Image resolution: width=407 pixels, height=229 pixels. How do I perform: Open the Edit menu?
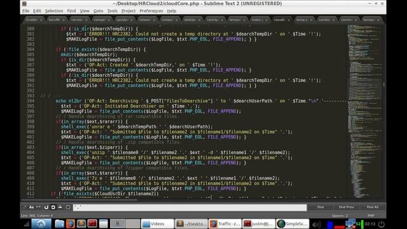pos(37,11)
